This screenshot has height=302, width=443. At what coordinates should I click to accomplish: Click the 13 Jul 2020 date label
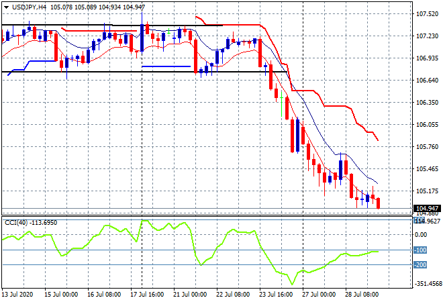tap(17, 295)
